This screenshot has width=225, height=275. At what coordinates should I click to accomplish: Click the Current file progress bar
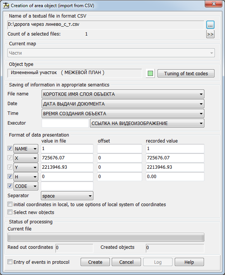pyautogui.click(x=106, y=237)
